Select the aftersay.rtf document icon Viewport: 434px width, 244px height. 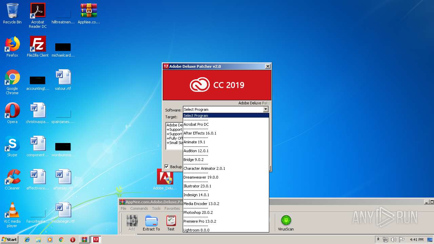63,180
